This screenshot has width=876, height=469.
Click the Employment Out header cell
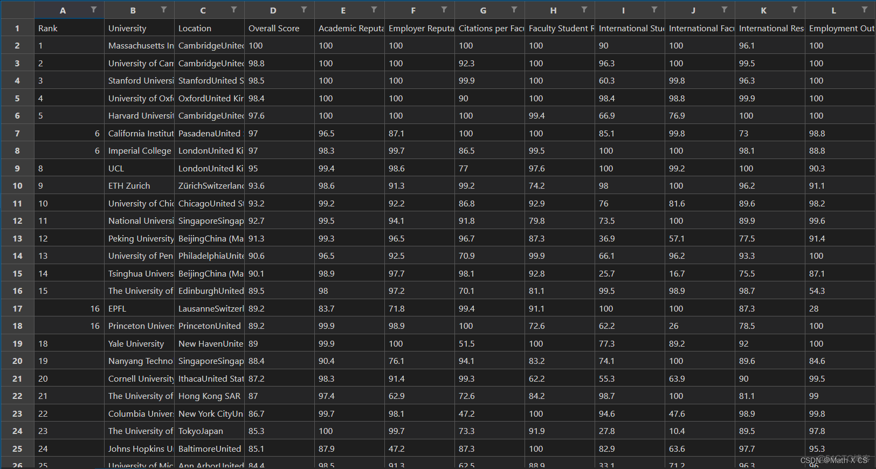click(840, 28)
